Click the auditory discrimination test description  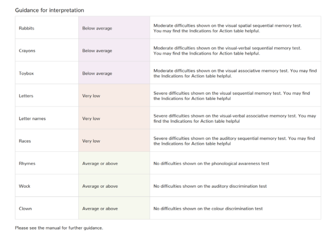point(210,186)
